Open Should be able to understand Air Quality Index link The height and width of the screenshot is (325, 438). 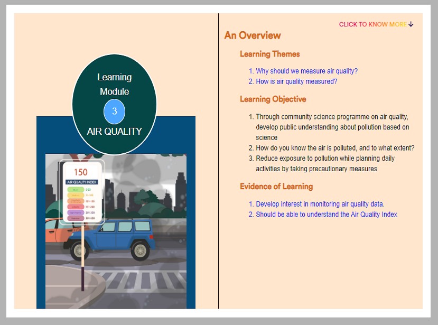(x=327, y=215)
